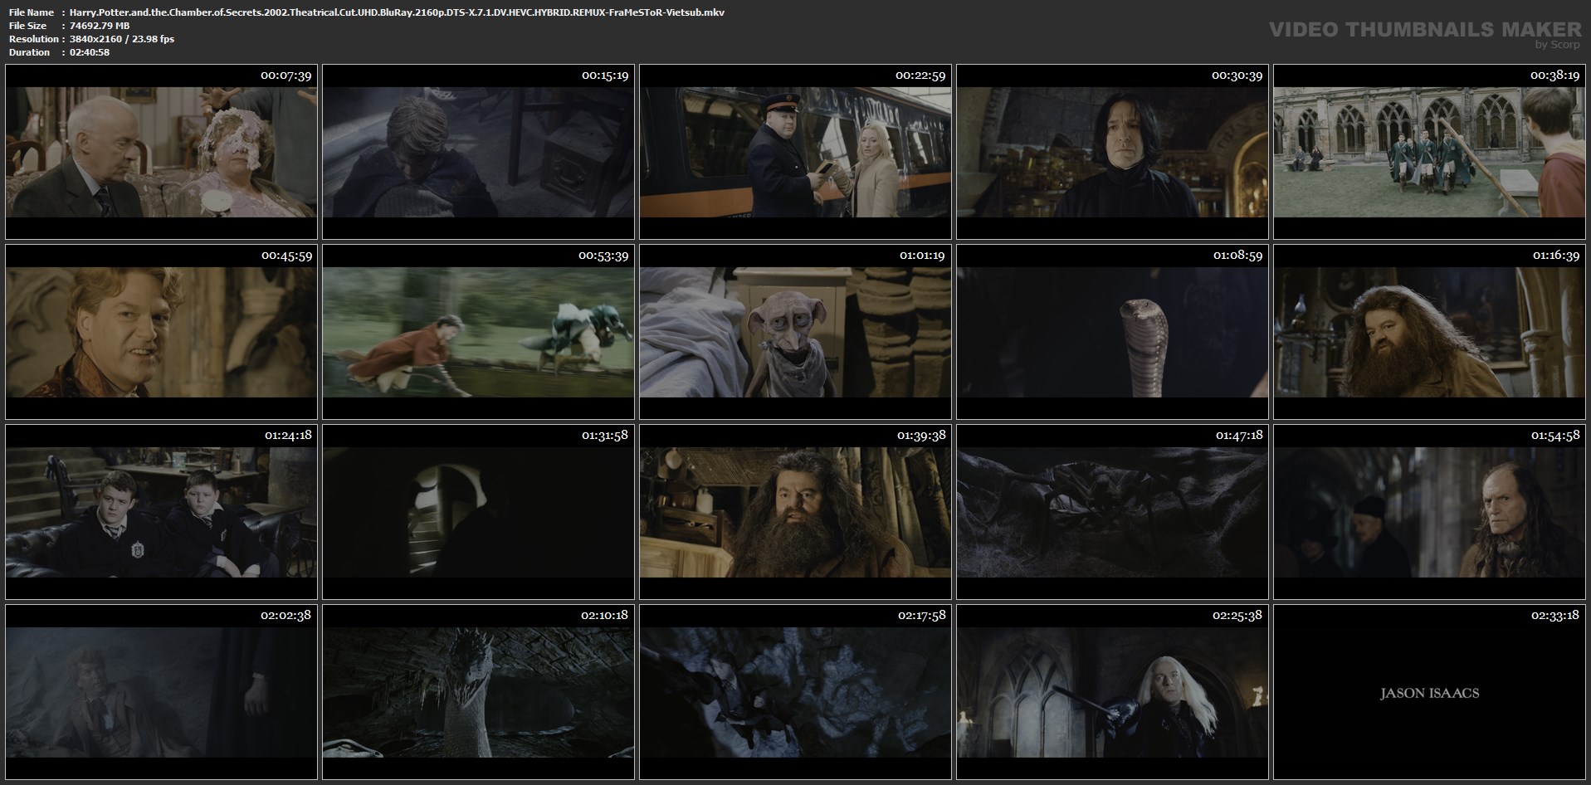The width and height of the screenshot is (1591, 785).
Task: Click the 00:07:39 timestamp label
Action: [286, 76]
